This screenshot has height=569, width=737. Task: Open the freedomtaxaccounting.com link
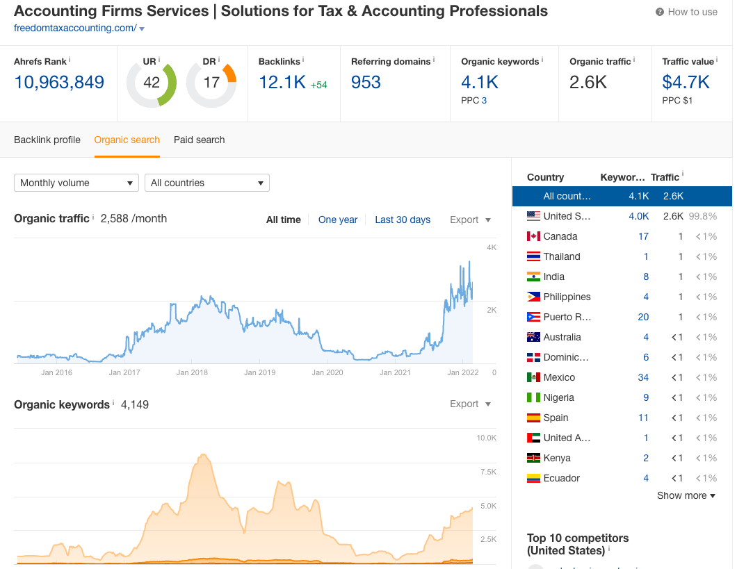tap(75, 28)
